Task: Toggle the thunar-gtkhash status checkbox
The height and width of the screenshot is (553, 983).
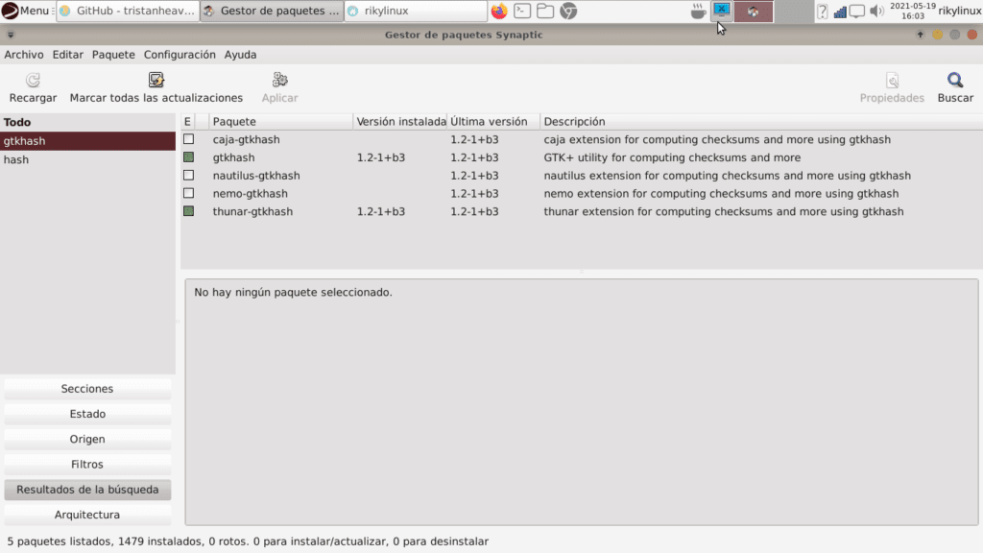Action: click(x=189, y=211)
